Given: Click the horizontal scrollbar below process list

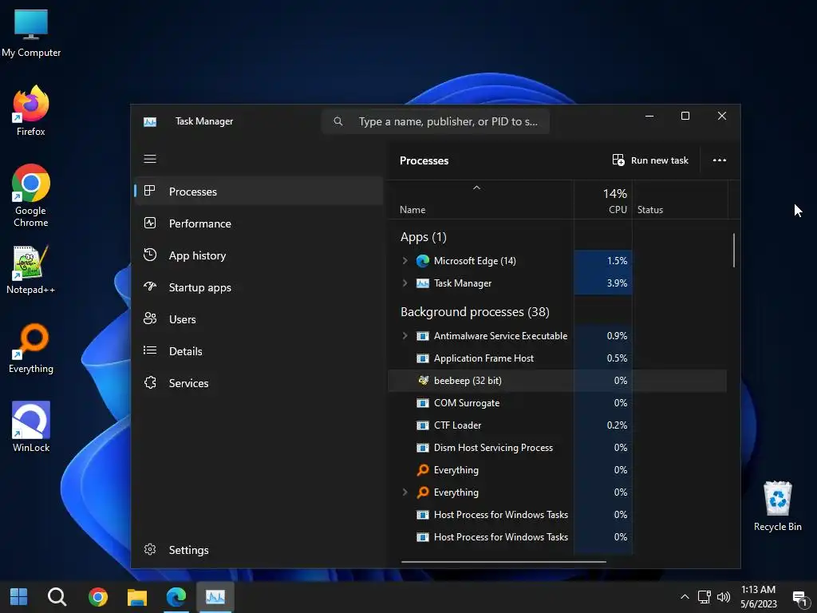Looking at the screenshot, I should (x=503, y=562).
